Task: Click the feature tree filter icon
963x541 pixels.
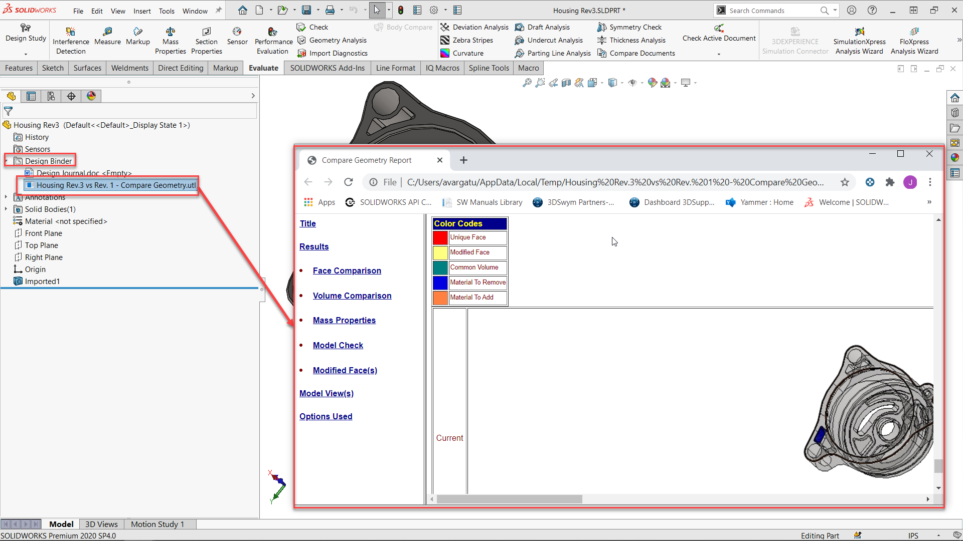Action: [x=9, y=111]
